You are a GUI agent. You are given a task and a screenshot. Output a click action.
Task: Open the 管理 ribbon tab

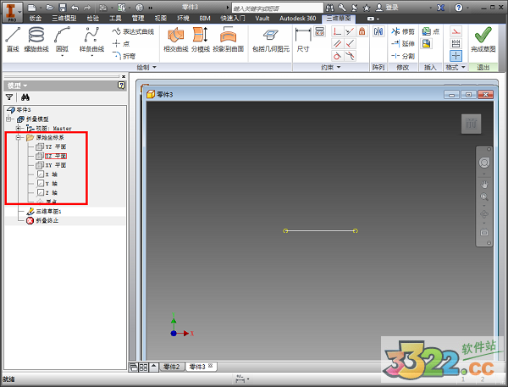click(138, 19)
